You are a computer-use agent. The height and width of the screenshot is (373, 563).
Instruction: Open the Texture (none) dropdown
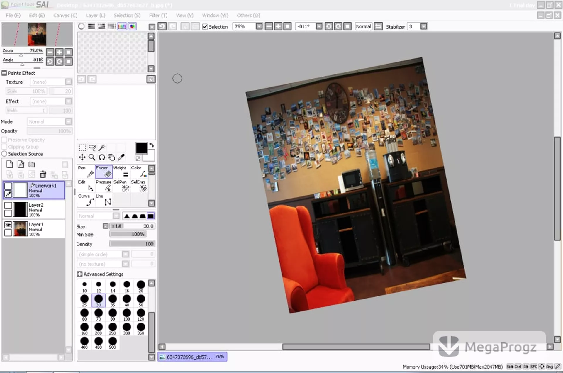(x=68, y=82)
